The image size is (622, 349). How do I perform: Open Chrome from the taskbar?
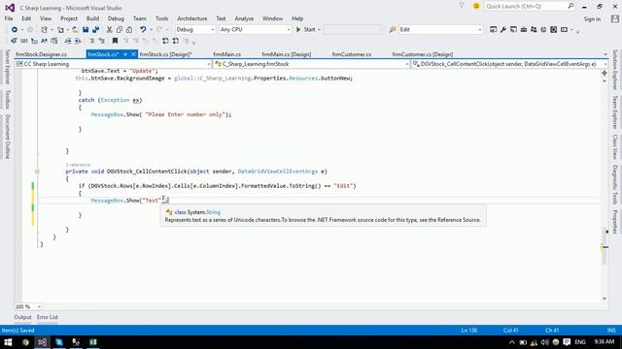pos(26,342)
